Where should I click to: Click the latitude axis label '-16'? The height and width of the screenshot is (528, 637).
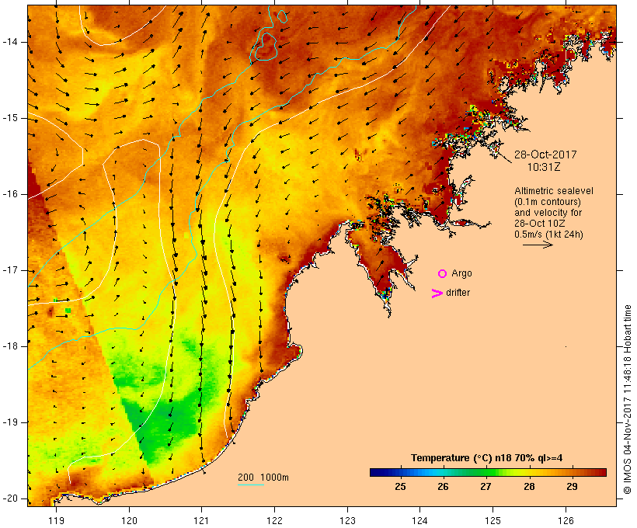click(10, 194)
